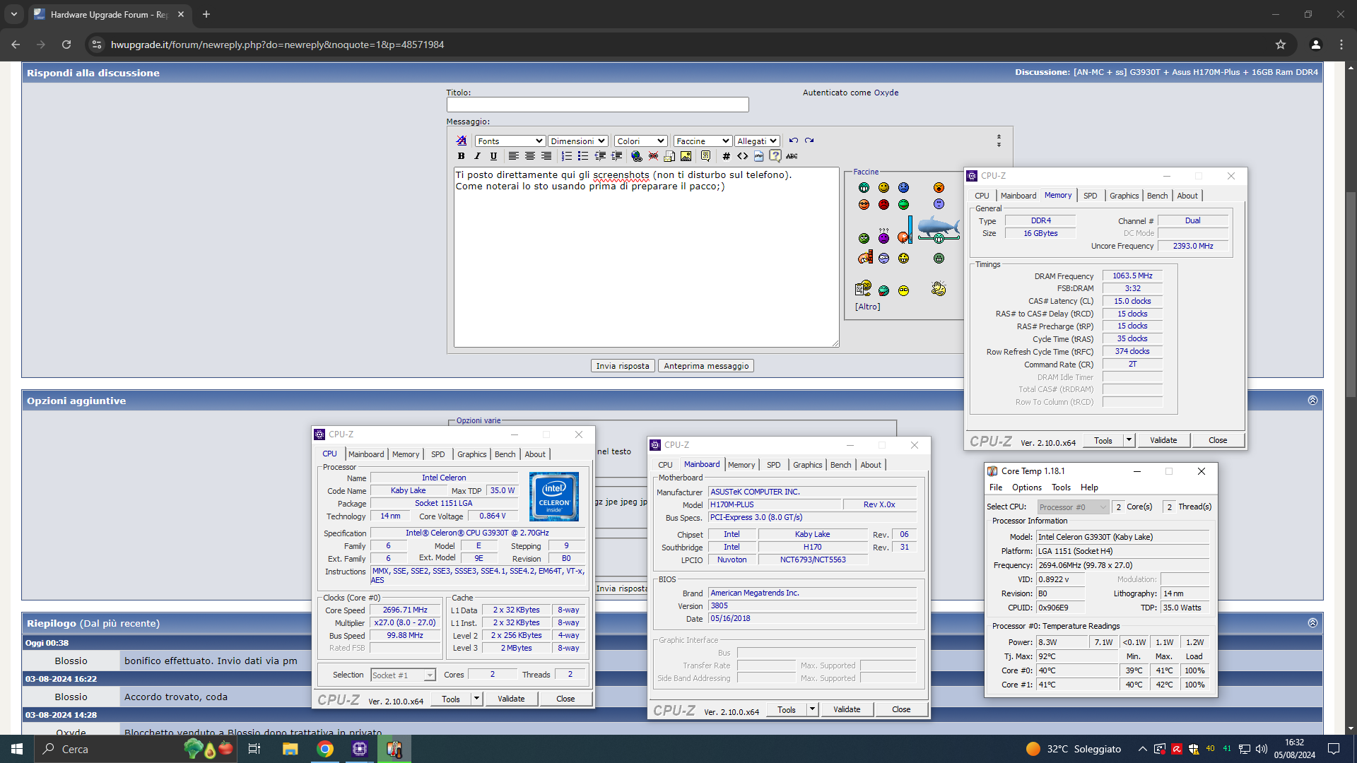Toggle bold formatting in message editor
1357x763 pixels.
pyautogui.click(x=461, y=156)
